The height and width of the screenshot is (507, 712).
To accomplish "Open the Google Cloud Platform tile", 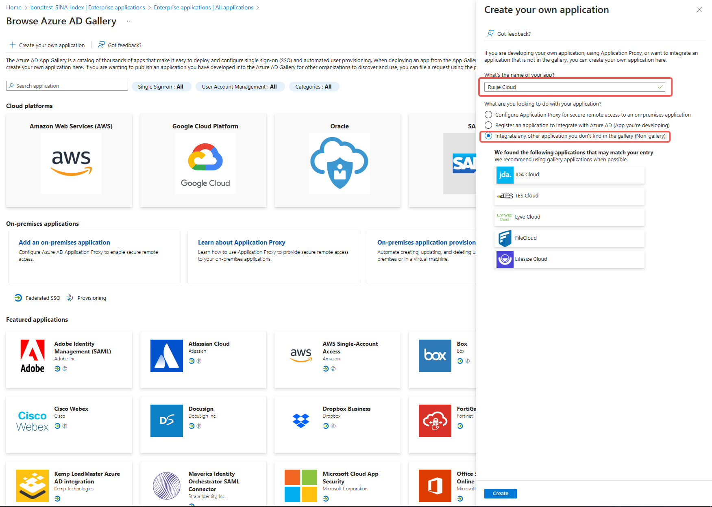I will tap(205, 163).
